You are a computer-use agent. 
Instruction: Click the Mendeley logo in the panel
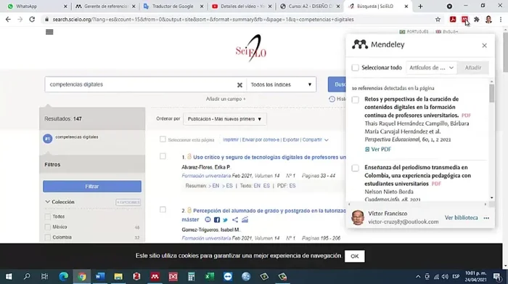click(360, 44)
